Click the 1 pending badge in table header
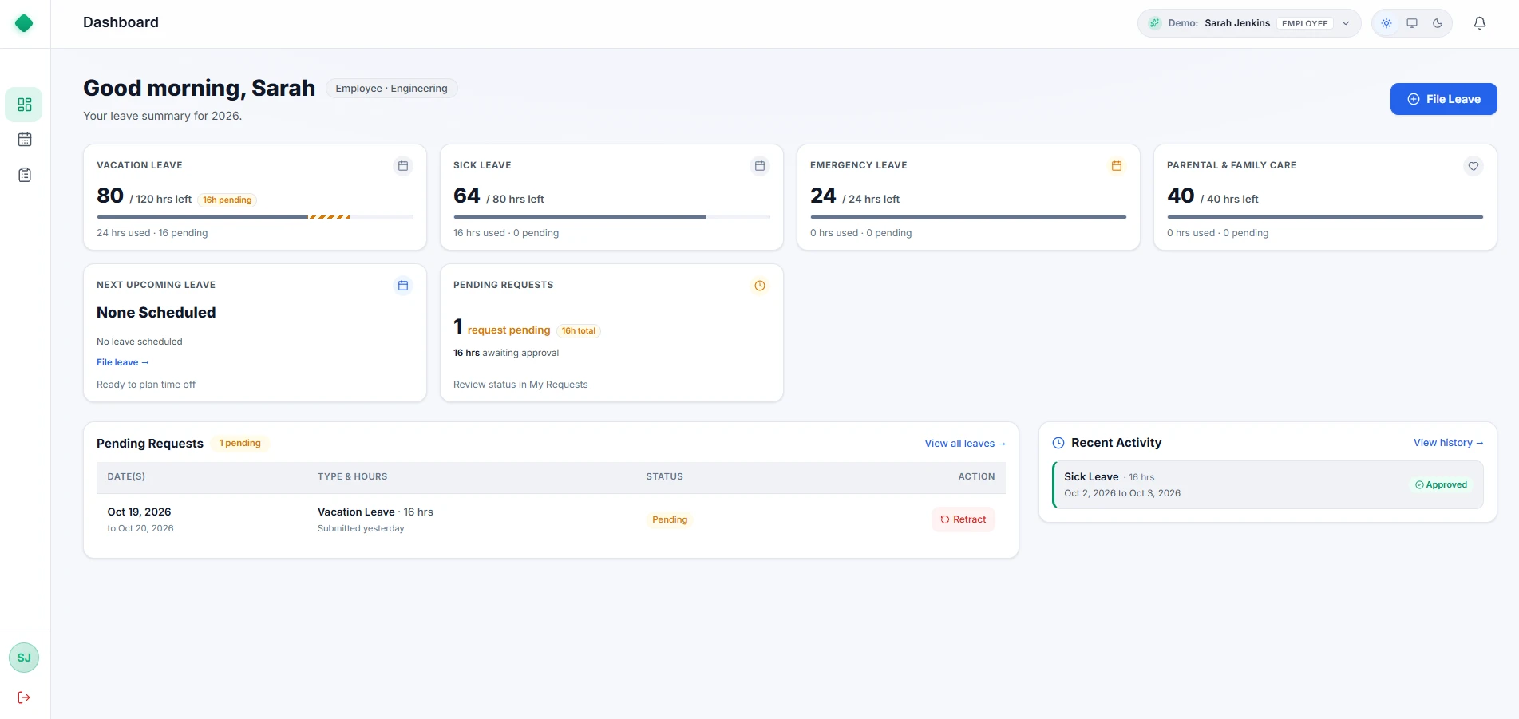The image size is (1519, 719). (x=240, y=443)
